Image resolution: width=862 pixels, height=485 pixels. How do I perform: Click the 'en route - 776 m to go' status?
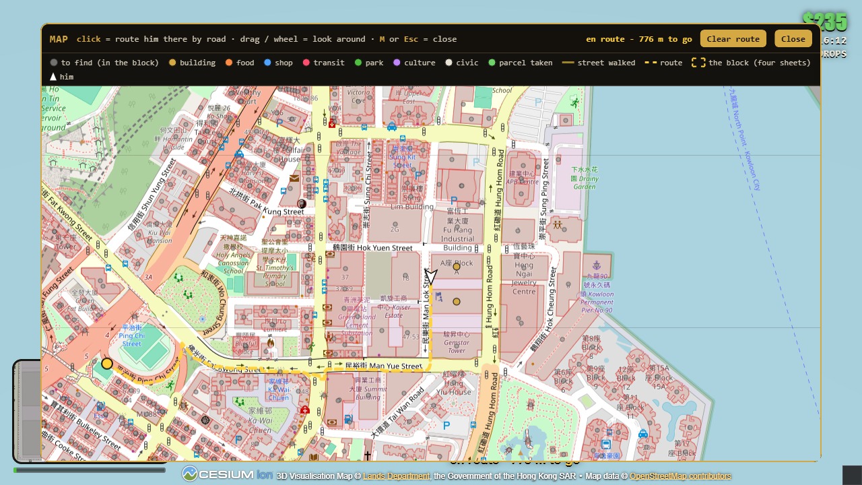[x=639, y=39]
